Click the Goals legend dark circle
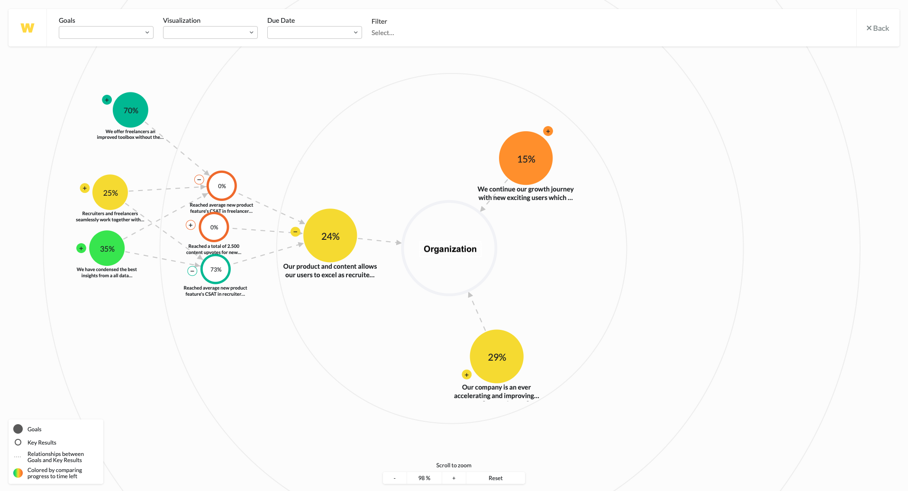 coord(18,429)
